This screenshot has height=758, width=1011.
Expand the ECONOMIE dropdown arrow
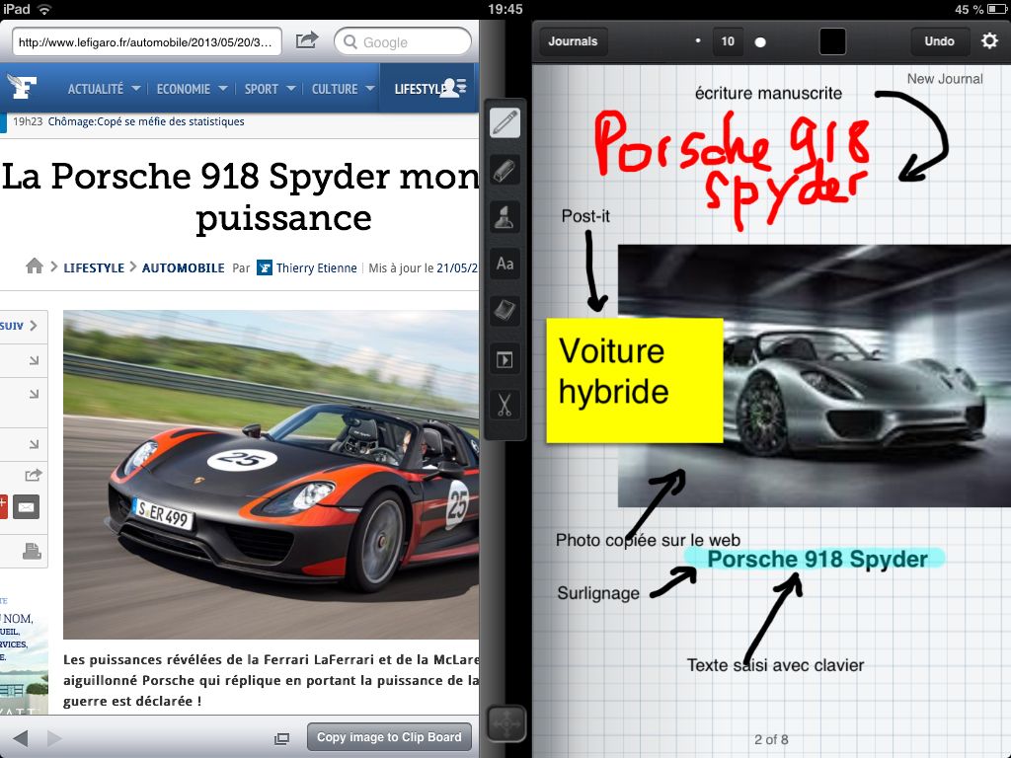(x=223, y=88)
